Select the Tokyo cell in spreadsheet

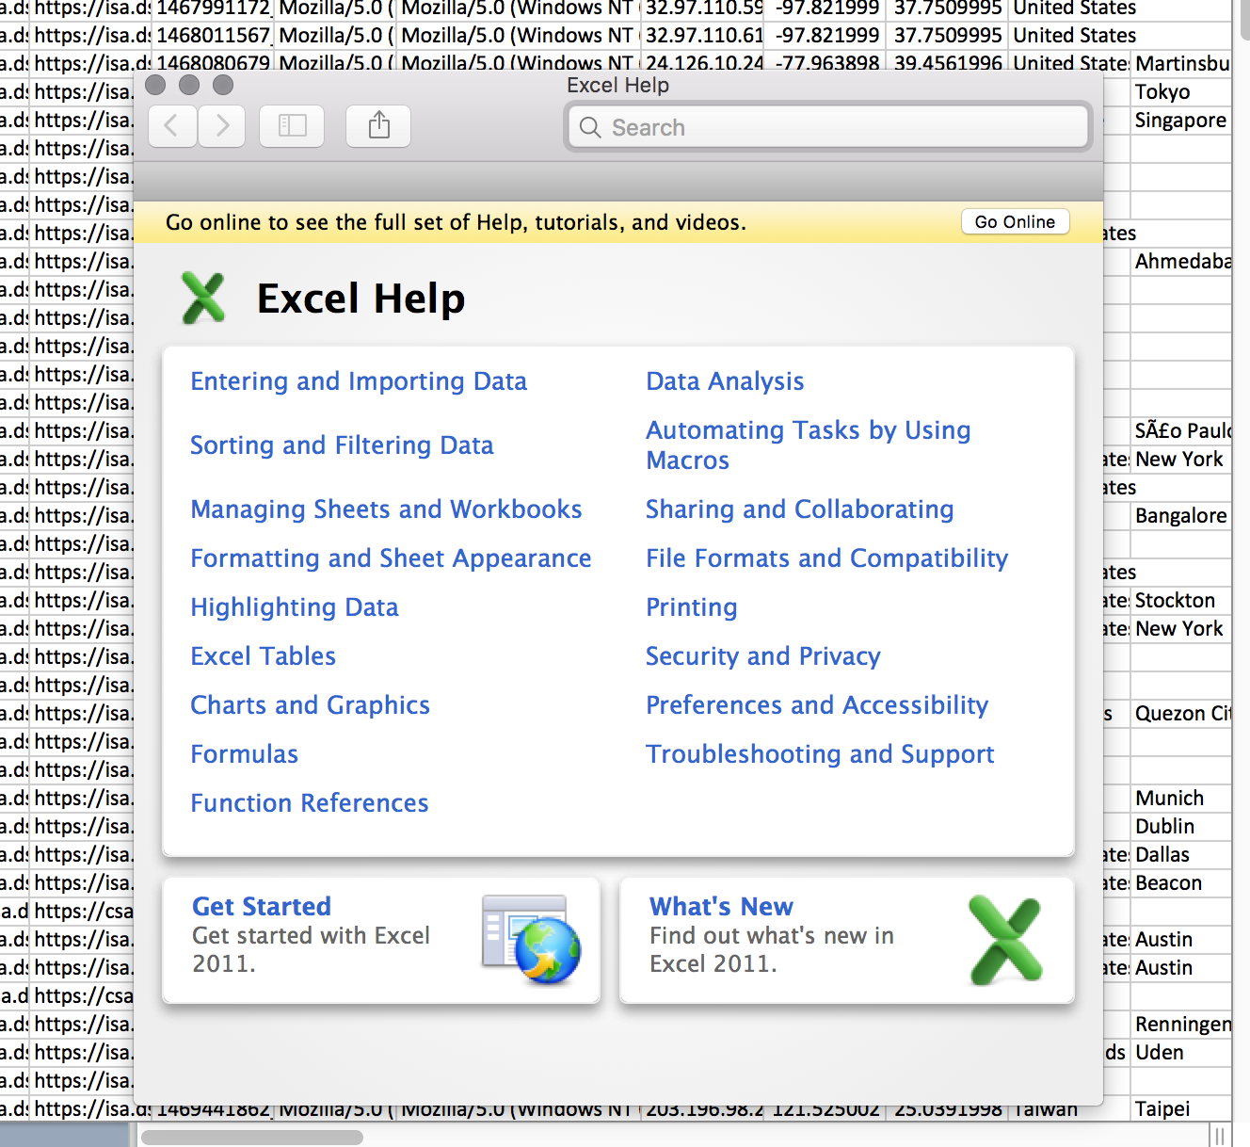1180,92
